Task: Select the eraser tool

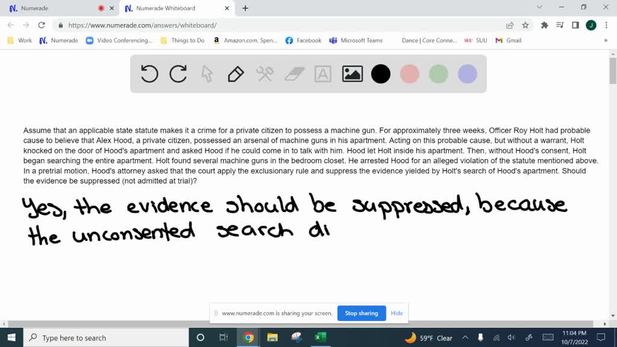Action: [293, 73]
